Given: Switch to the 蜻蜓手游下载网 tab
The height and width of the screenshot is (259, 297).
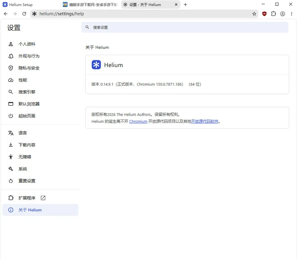Looking at the screenshot, I should coord(90,4).
